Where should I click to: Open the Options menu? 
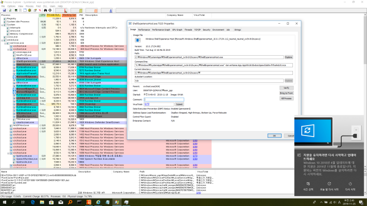click(11, 6)
